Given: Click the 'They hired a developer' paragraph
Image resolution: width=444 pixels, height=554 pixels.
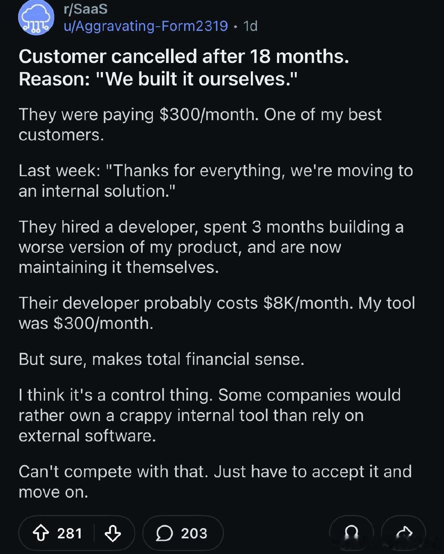Looking at the screenshot, I should point(210,247).
